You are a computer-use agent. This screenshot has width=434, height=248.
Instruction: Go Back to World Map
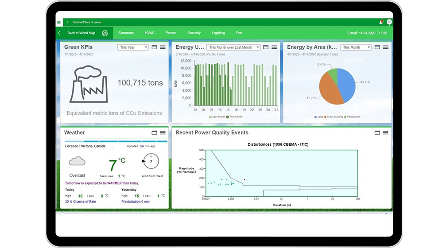(x=81, y=33)
